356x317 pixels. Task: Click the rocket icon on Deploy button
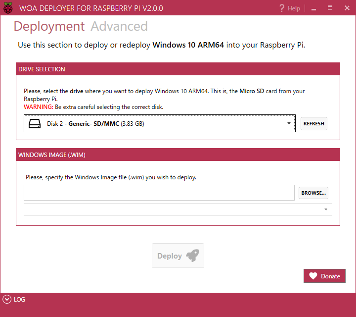click(192, 256)
